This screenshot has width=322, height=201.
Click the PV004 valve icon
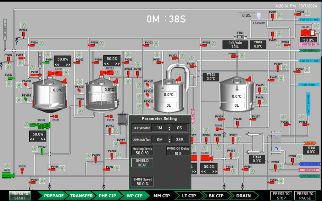coord(23,35)
